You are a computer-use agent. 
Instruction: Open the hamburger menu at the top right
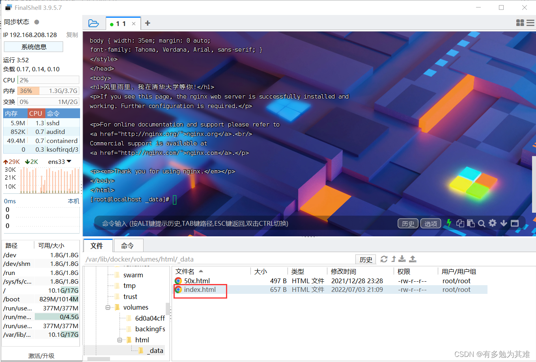click(x=530, y=23)
